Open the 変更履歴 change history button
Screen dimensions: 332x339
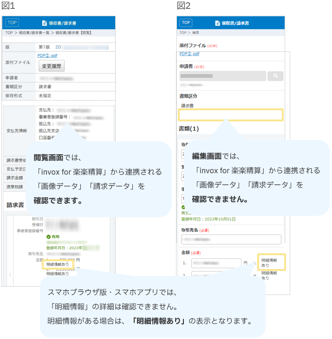click(51, 66)
